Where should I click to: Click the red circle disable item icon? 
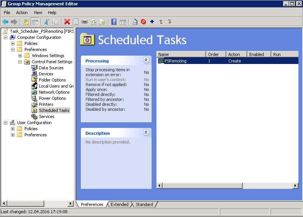click(x=143, y=22)
